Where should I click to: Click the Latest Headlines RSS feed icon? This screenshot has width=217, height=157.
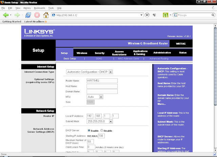point(46,22)
